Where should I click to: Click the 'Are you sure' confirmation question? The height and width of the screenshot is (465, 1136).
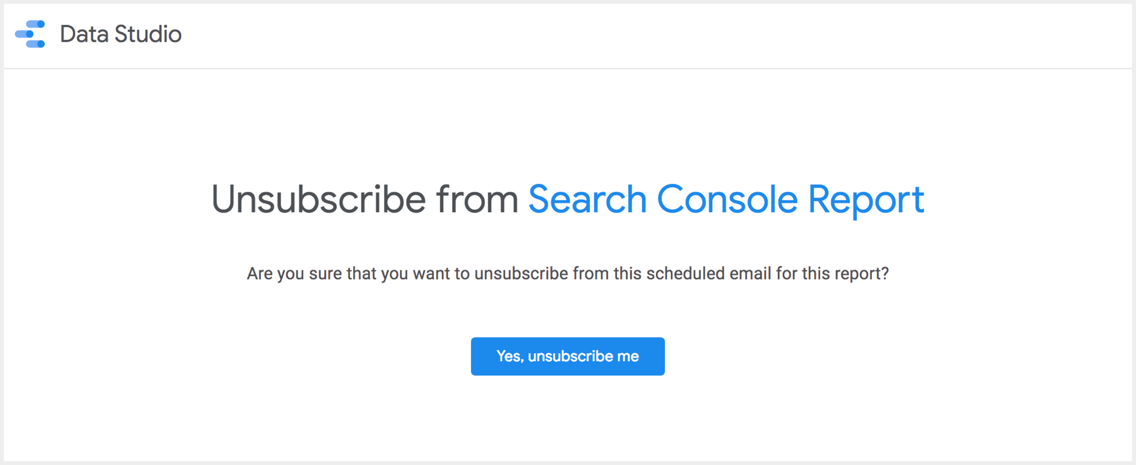click(x=567, y=273)
